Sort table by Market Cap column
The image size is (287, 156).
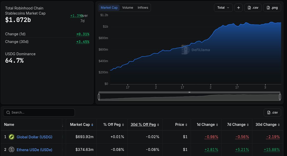click(x=81, y=125)
